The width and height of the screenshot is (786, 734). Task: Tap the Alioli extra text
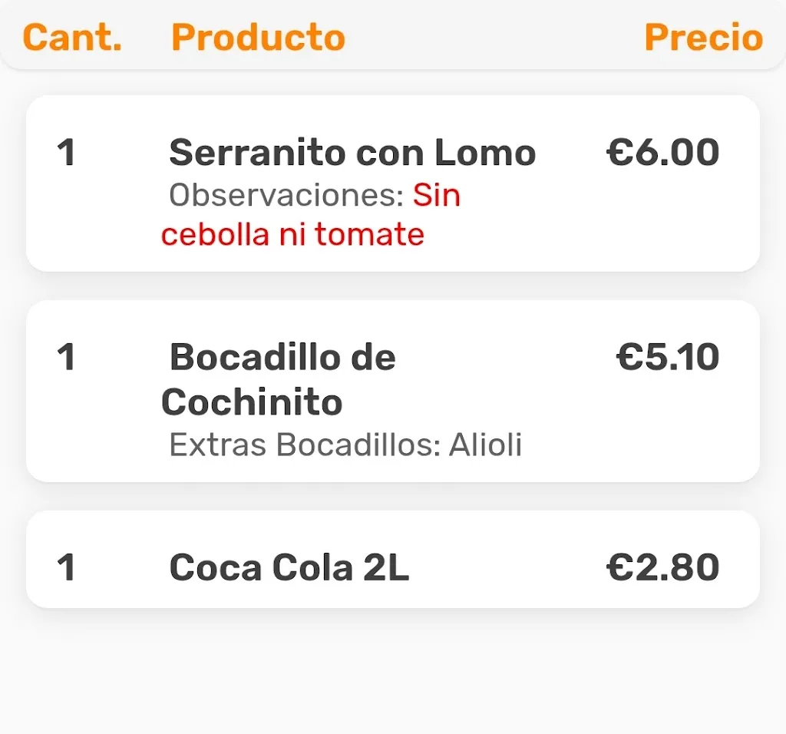(x=486, y=445)
